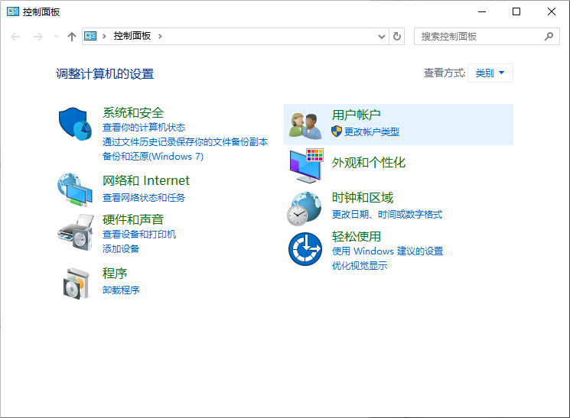Click the search magnifier icon
The width and height of the screenshot is (570, 418).
point(549,37)
